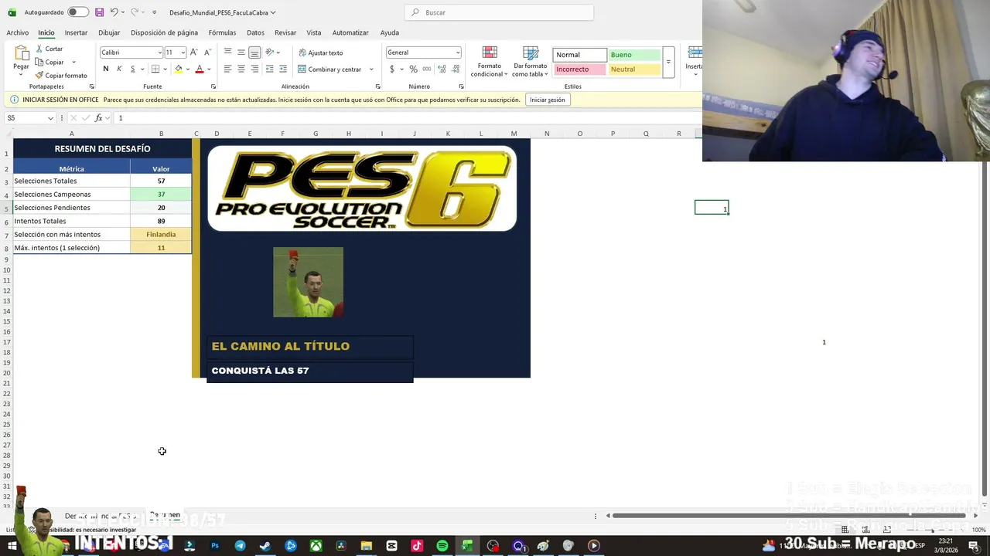Screen dimensions: 990x556
Task: Click the Iniciar sesión button
Action: tap(548, 100)
